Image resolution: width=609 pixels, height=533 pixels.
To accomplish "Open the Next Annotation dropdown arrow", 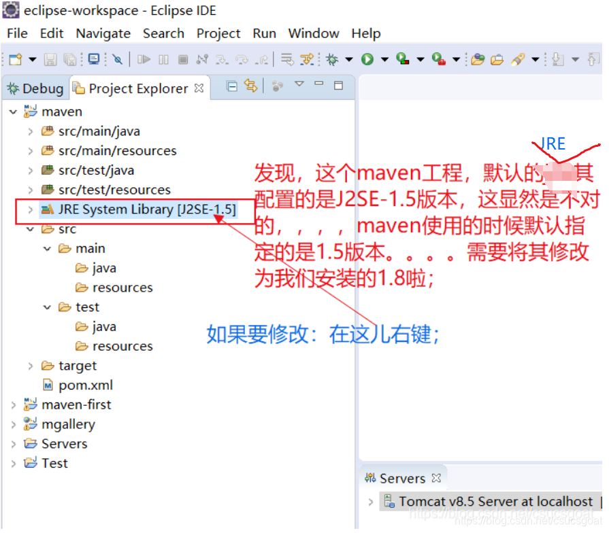I will point(576,59).
